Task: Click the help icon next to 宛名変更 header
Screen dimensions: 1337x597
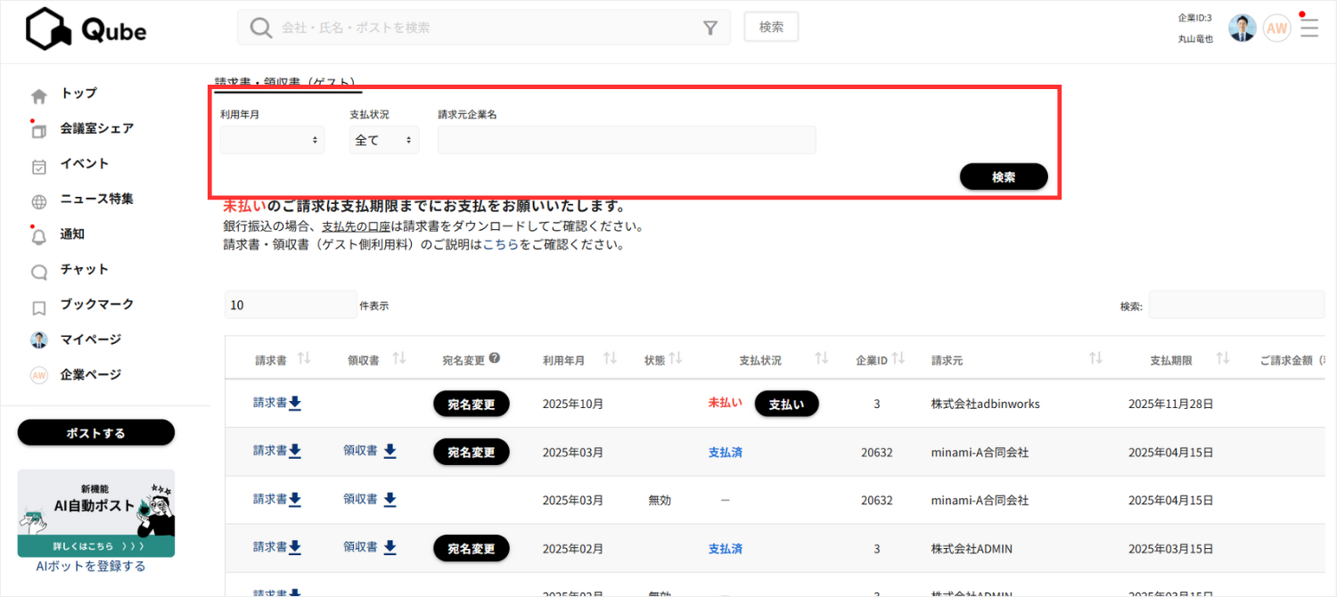Action: [x=495, y=359]
